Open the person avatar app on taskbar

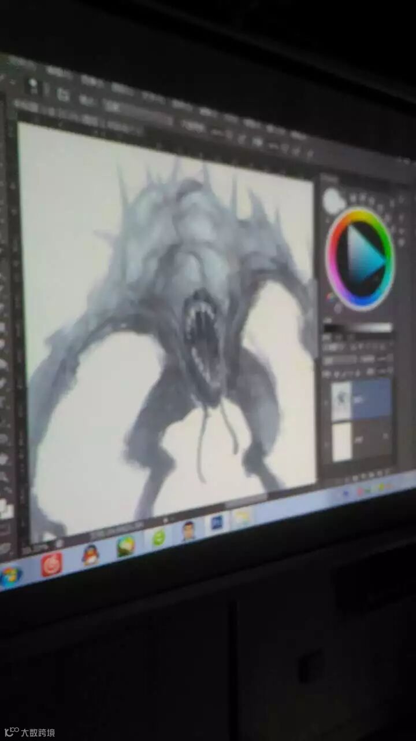click(188, 530)
